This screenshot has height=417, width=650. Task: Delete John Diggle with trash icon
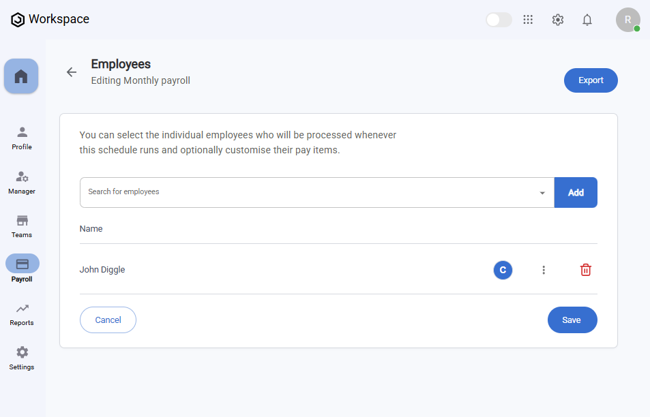pos(585,270)
